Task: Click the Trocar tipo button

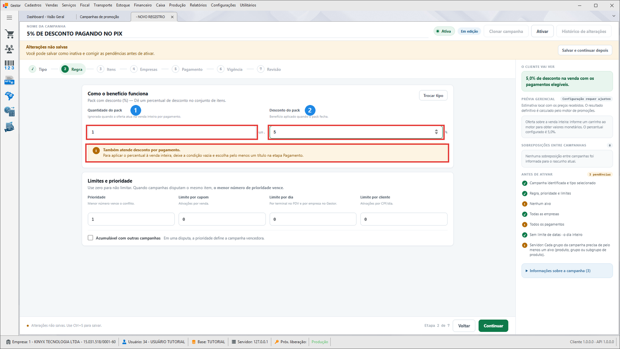Action: click(x=433, y=95)
